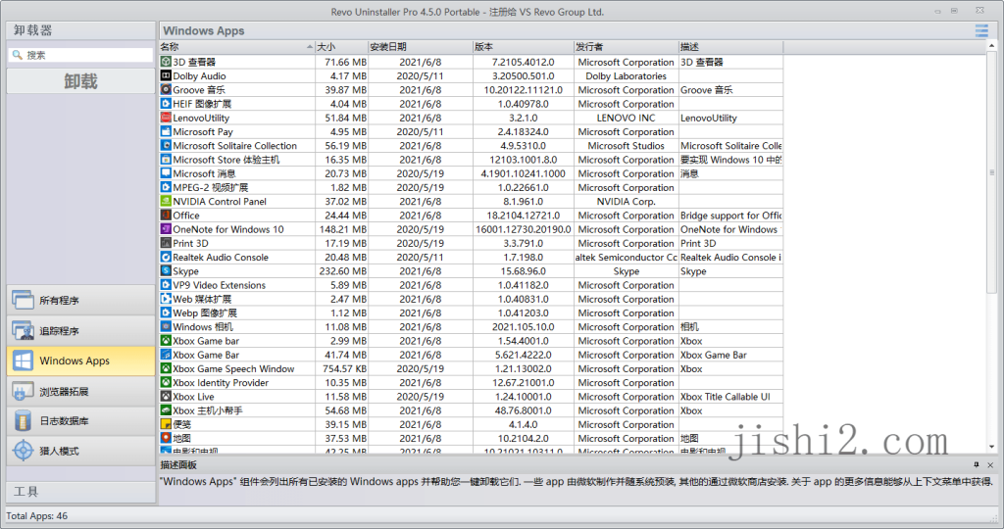Open 所有程序 all programs section

[x=80, y=300]
